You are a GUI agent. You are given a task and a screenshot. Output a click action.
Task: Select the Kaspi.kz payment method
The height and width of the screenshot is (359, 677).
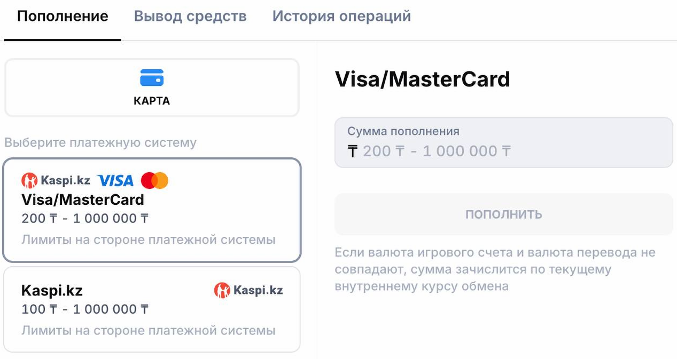coord(151,309)
